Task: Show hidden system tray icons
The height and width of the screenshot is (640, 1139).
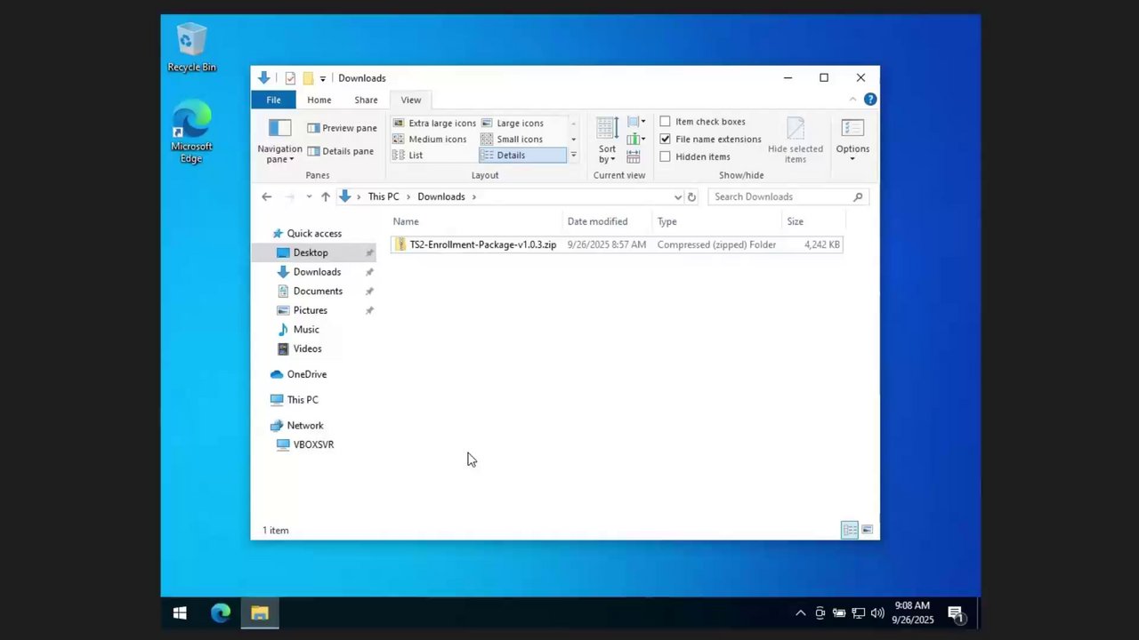Action: click(800, 612)
